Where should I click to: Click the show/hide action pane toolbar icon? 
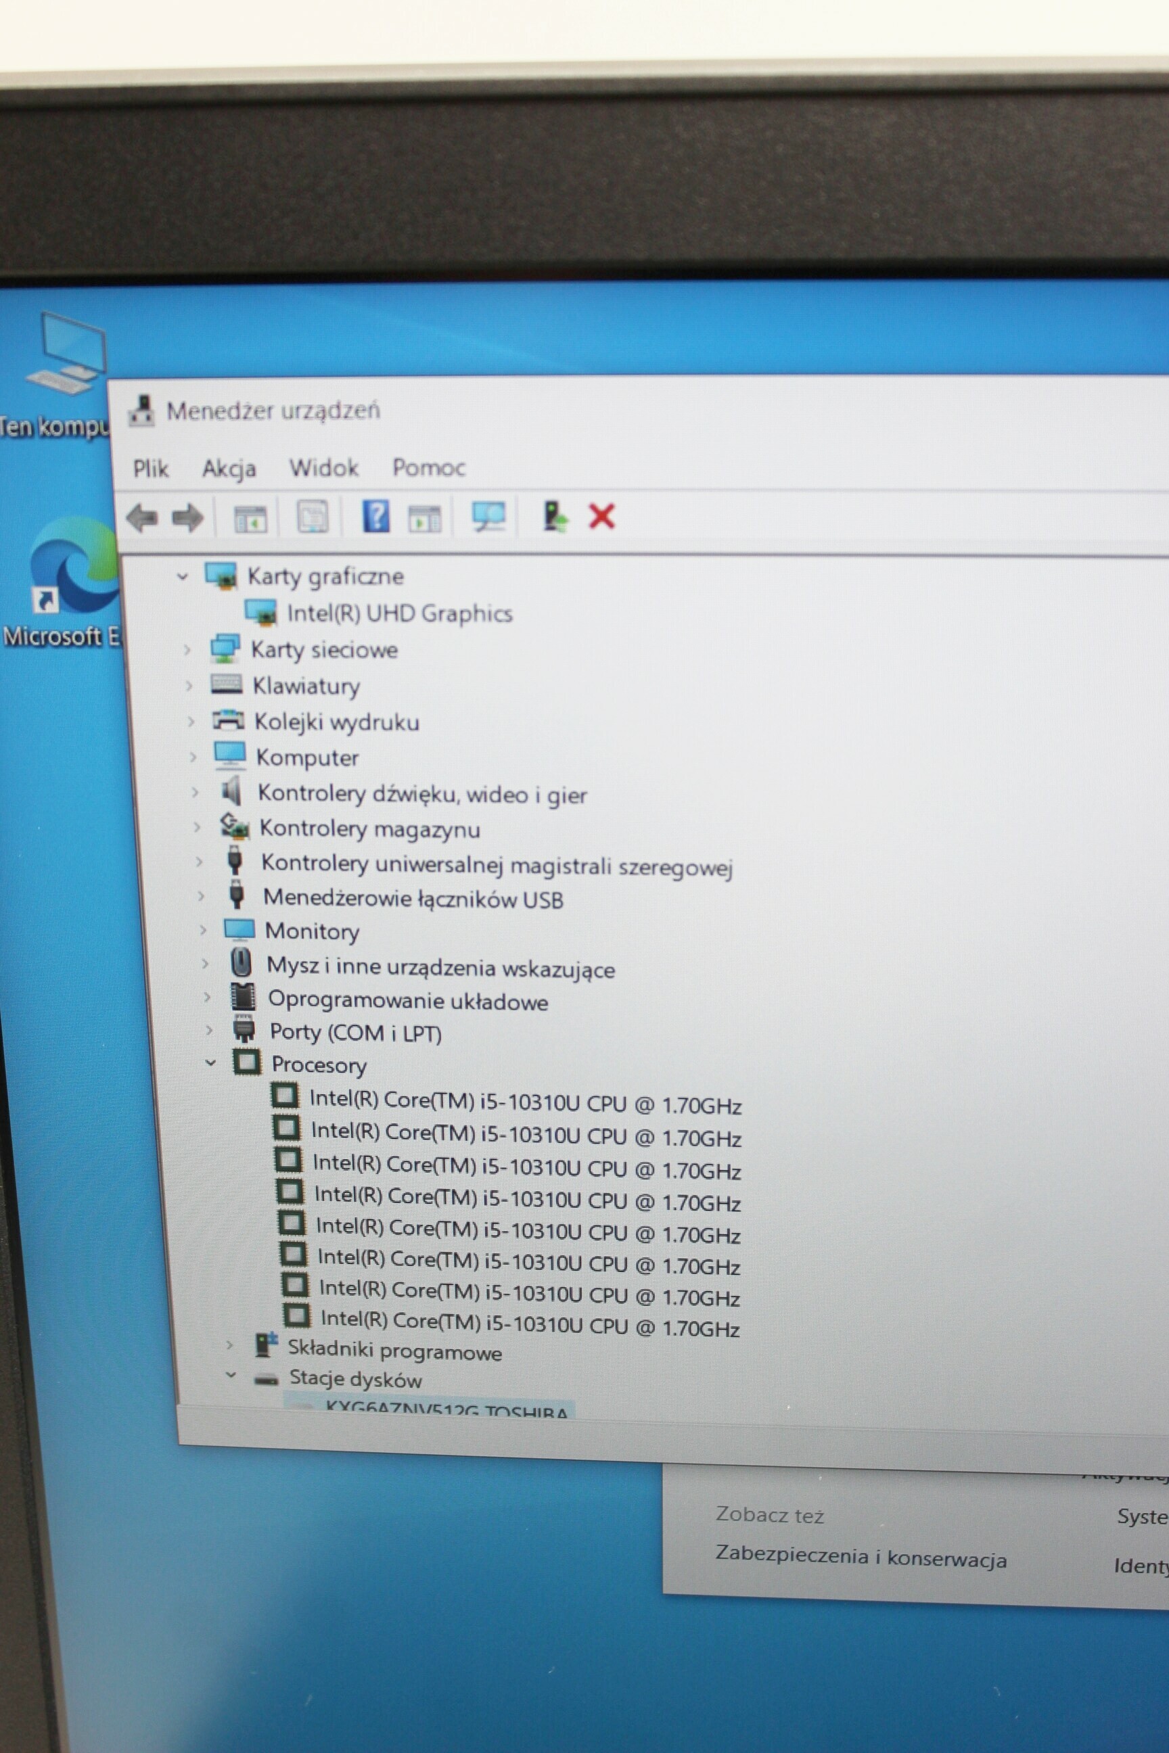(x=424, y=518)
